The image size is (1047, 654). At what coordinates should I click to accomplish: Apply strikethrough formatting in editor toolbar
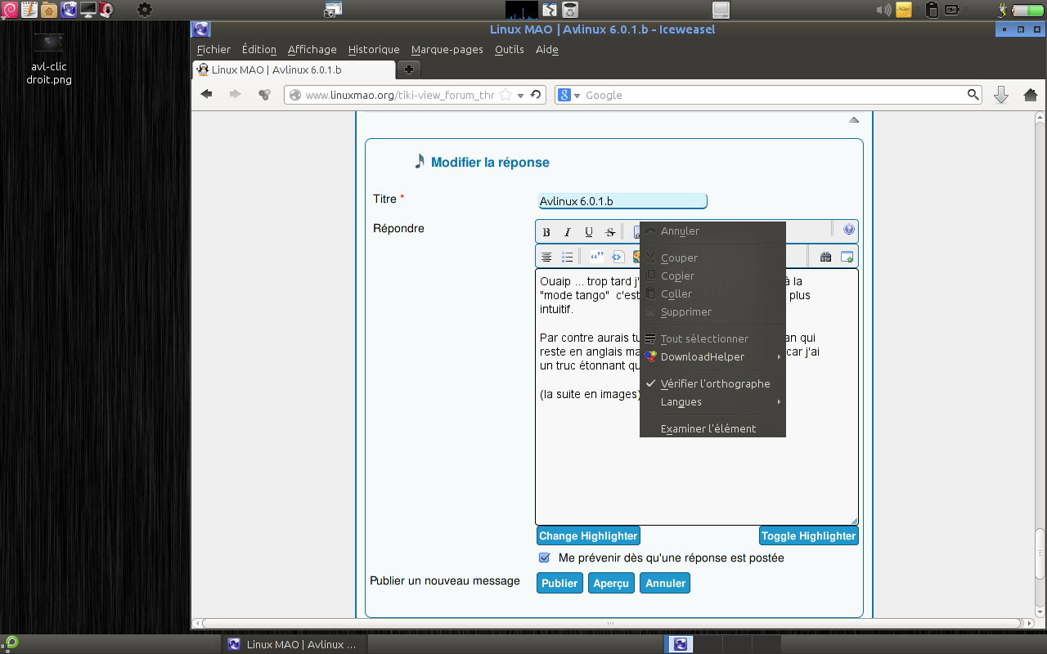pyautogui.click(x=610, y=232)
